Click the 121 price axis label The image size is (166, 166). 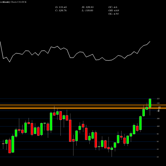click(158, 99)
